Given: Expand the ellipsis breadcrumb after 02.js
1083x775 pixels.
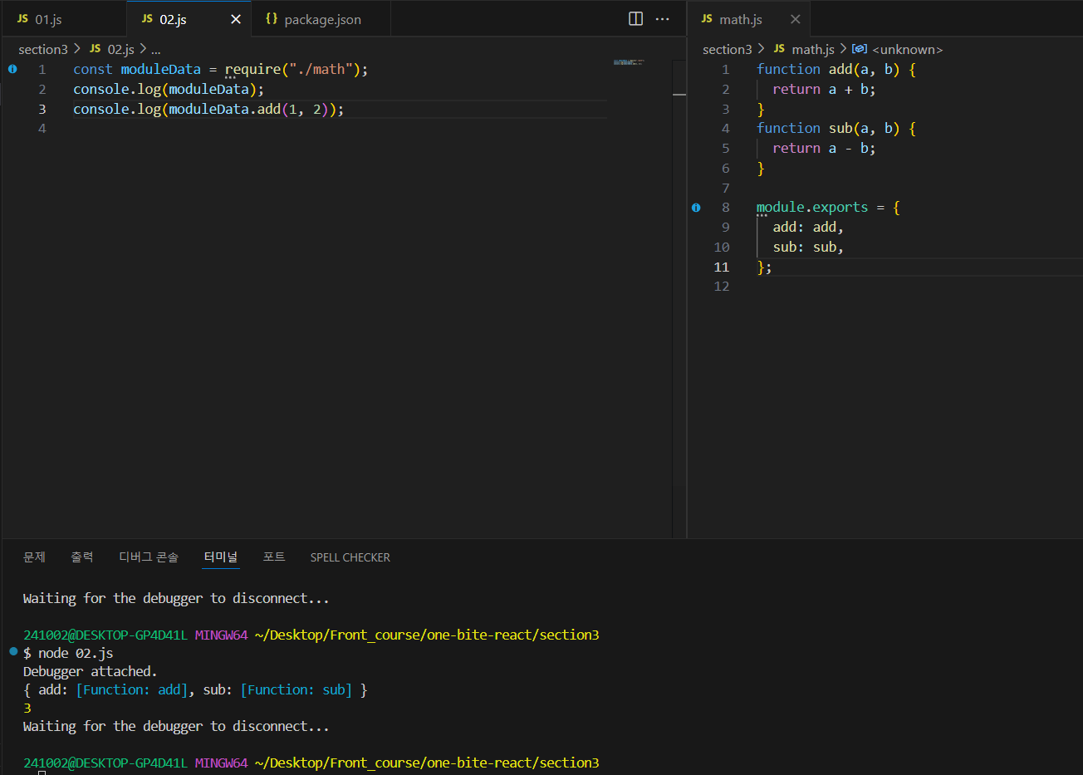Looking at the screenshot, I should [x=156, y=50].
